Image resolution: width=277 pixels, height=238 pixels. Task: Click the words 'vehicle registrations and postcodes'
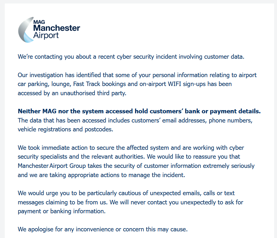65,129
